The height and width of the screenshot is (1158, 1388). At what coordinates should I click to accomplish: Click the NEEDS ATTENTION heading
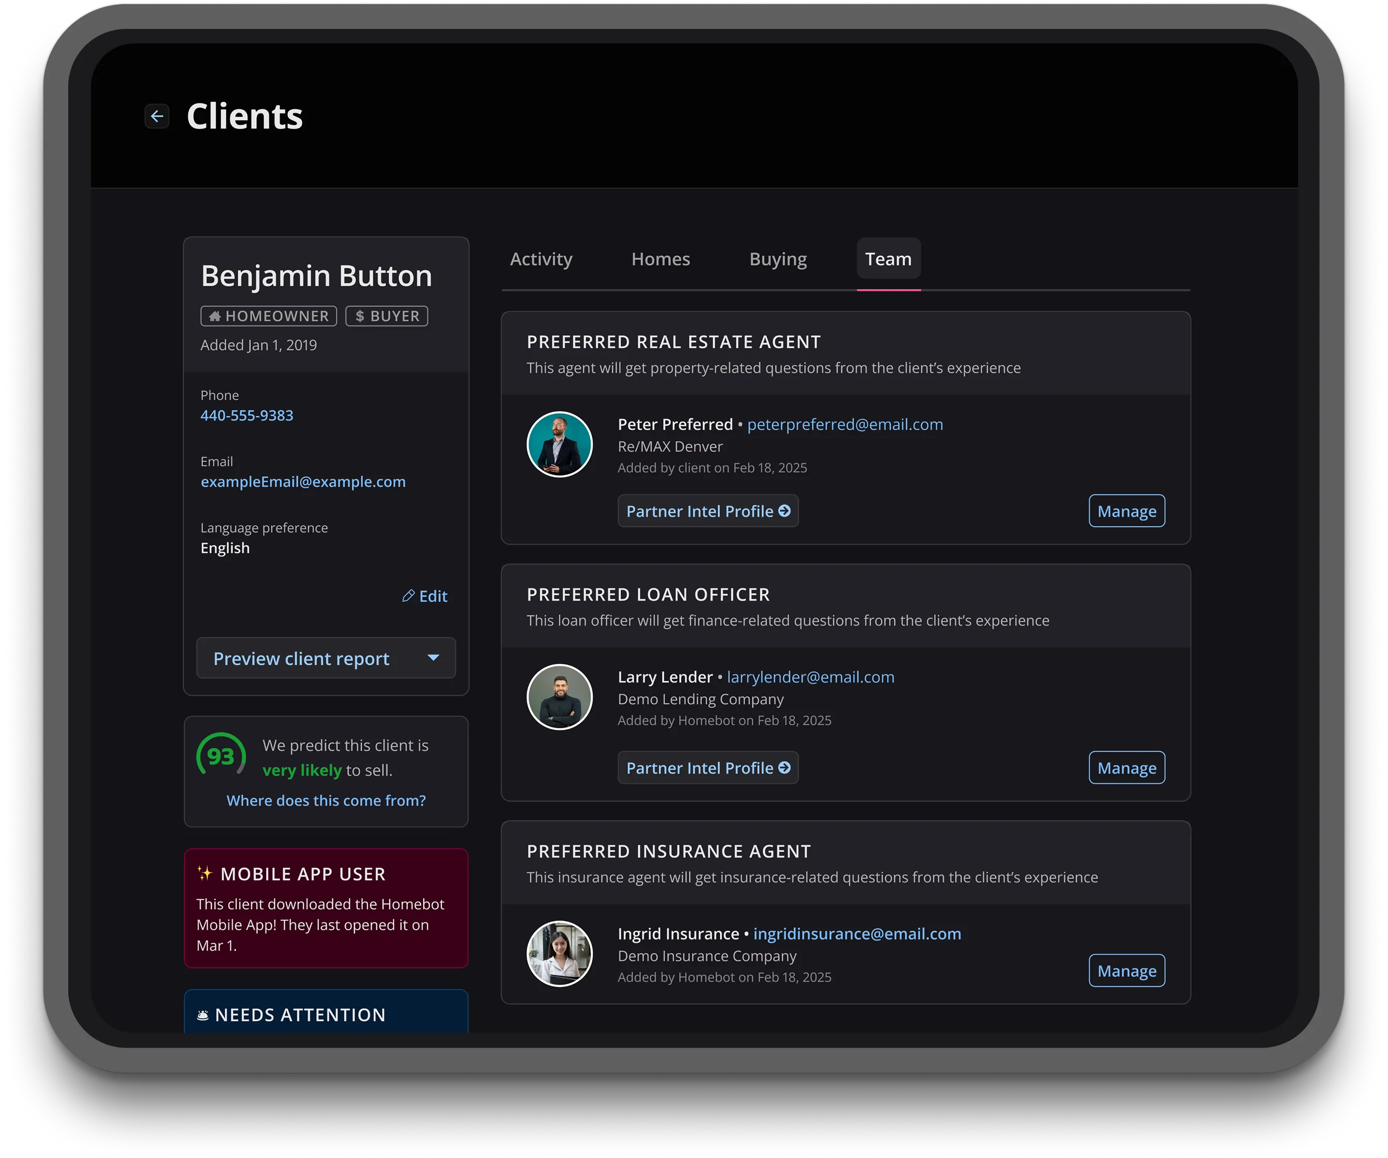point(300,1015)
